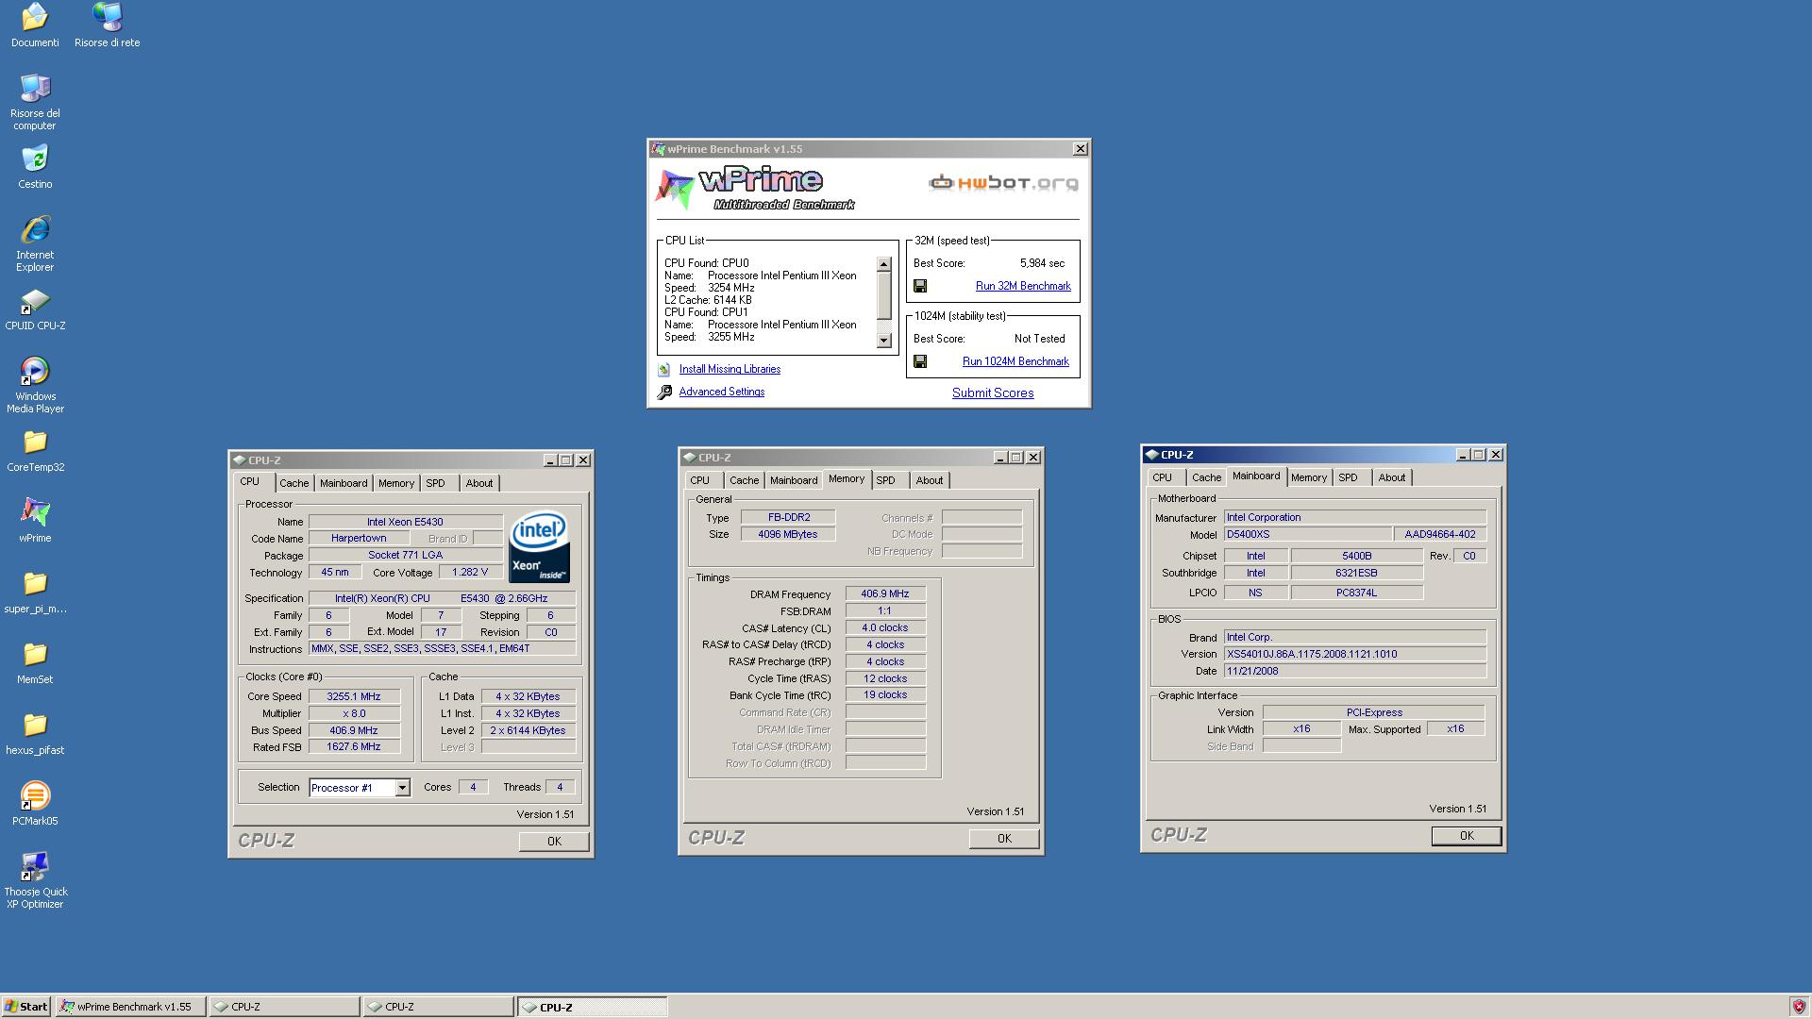Click OK in the CPU-Z CPU window
This screenshot has width=1812, height=1019.
(554, 842)
